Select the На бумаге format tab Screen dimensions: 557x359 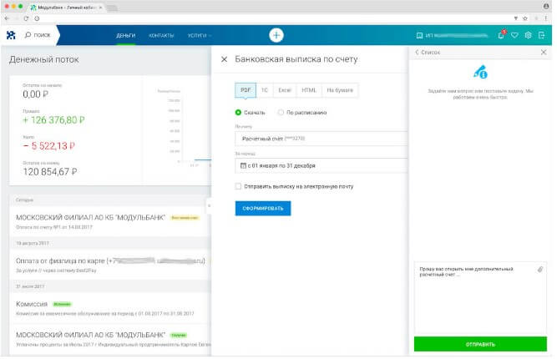tap(340, 90)
